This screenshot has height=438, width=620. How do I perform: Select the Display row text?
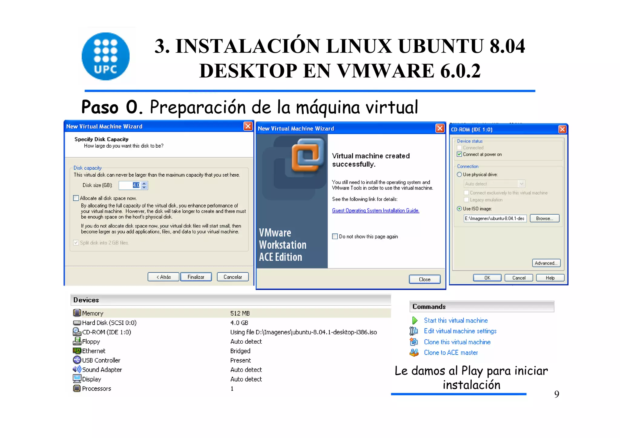(x=91, y=379)
